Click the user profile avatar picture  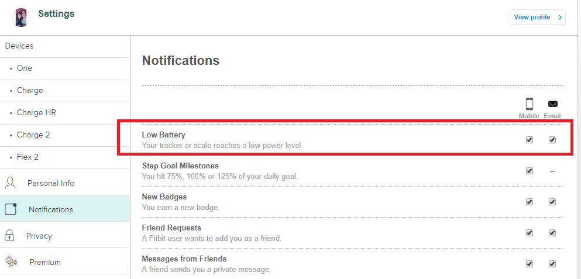(20, 18)
